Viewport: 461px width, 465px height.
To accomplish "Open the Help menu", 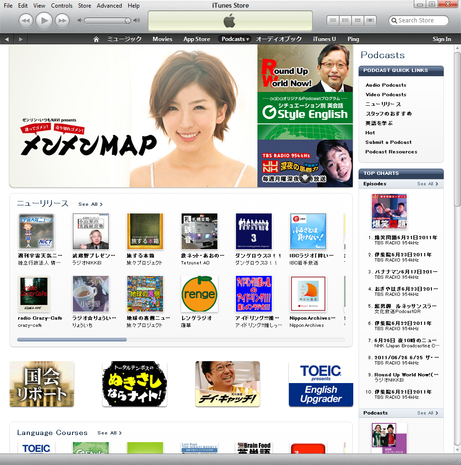I will pos(133,5).
